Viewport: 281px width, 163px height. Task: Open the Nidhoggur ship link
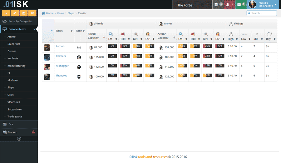[62, 66]
